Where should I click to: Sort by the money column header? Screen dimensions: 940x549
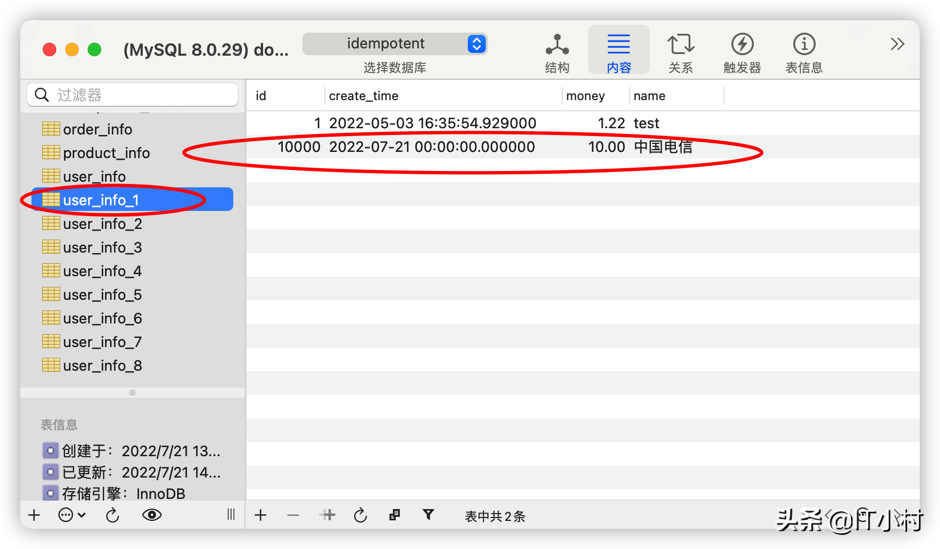595,96
